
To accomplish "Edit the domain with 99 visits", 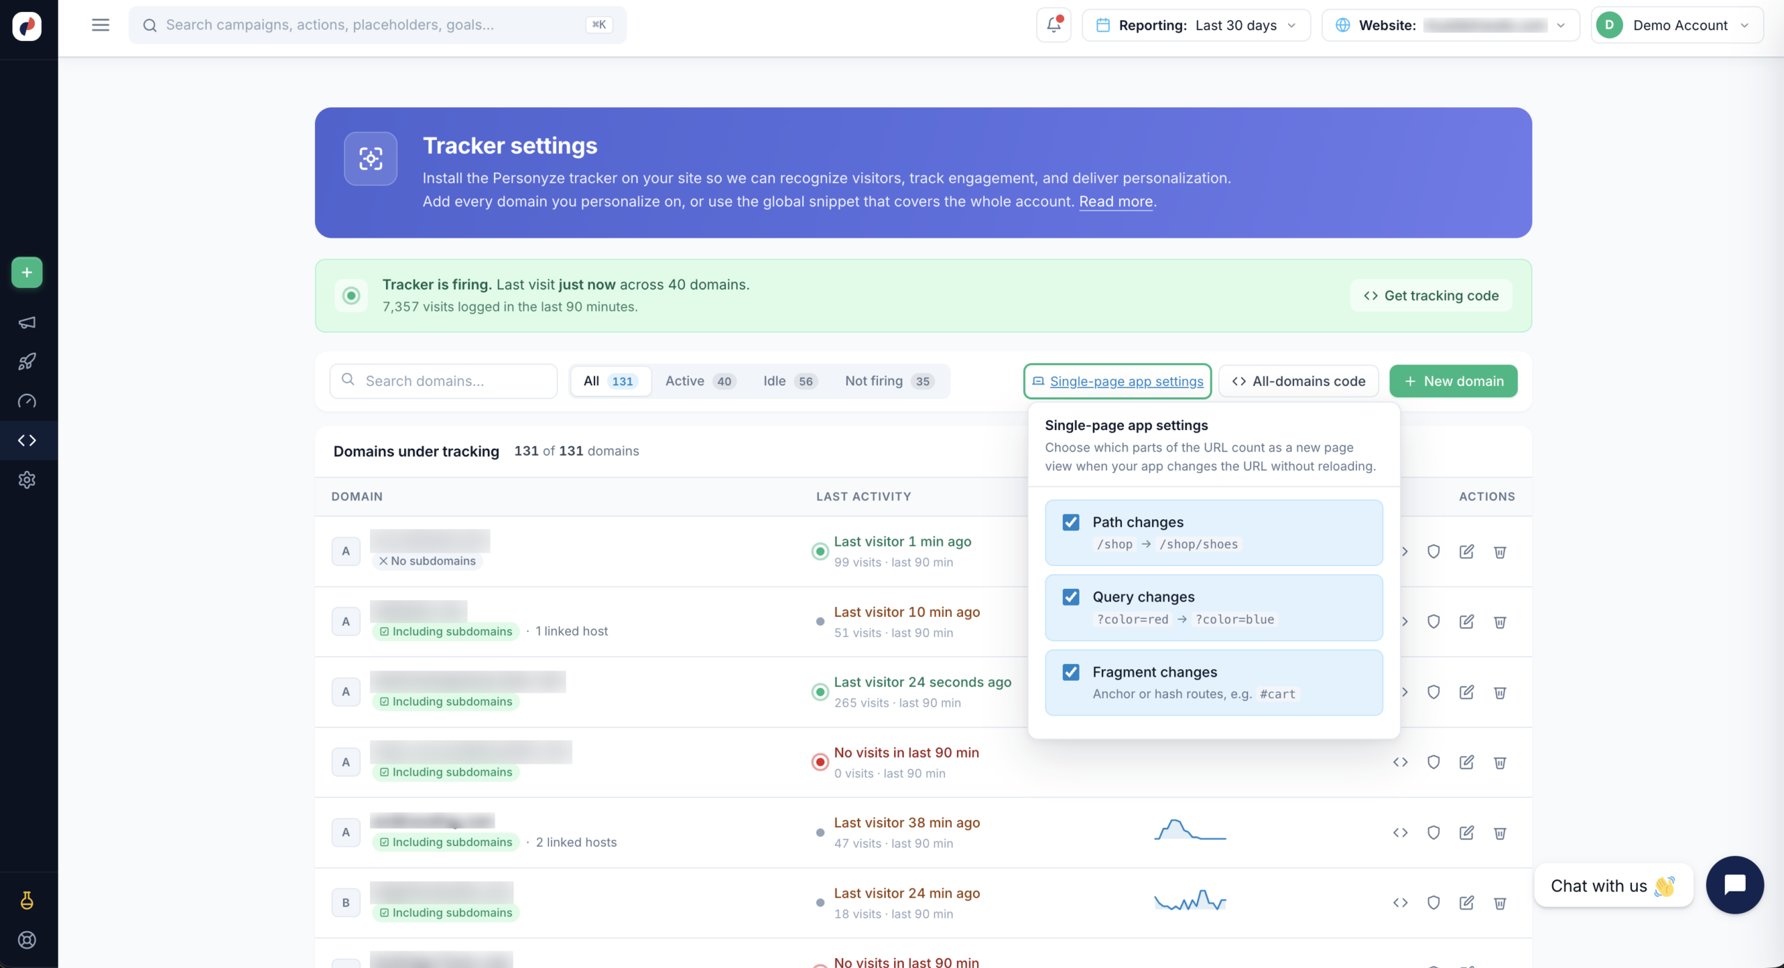I will point(1467,552).
